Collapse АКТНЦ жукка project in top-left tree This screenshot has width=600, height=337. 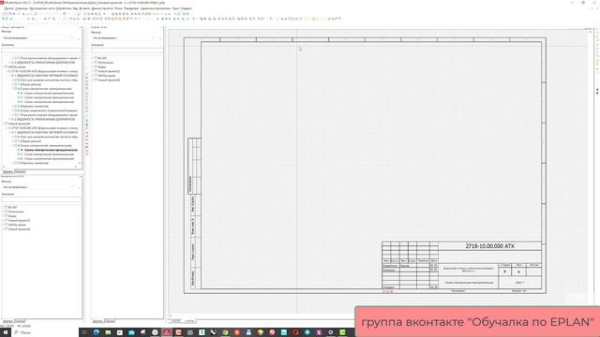(x=4, y=66)
